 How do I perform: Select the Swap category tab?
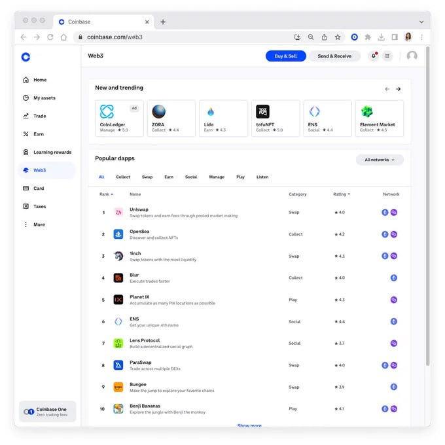coord(147,177)
